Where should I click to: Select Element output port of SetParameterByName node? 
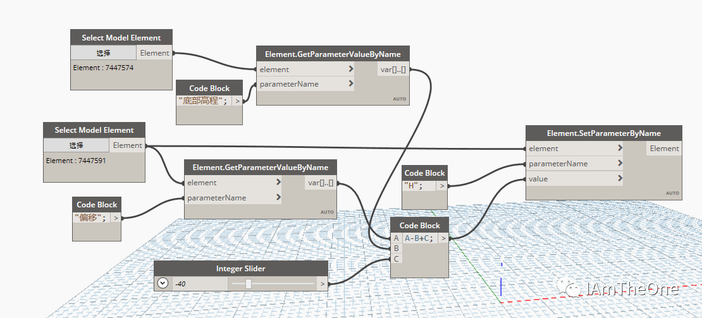(664, 149)
